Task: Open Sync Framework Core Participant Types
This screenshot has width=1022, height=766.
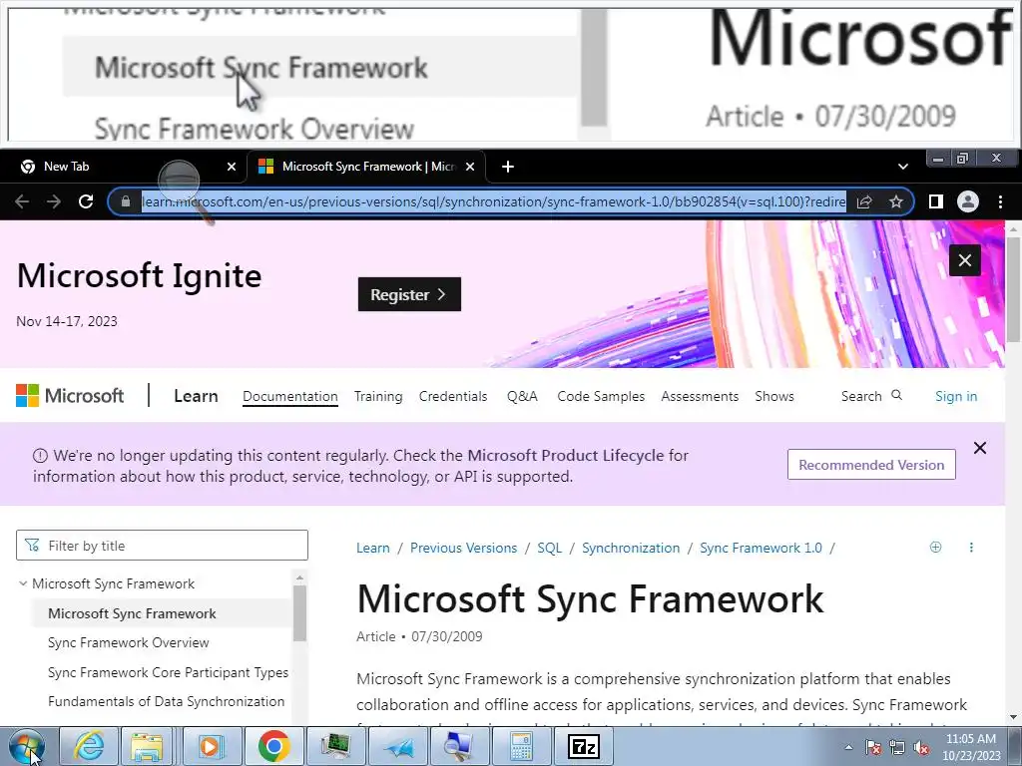Action: click(168, 672)
